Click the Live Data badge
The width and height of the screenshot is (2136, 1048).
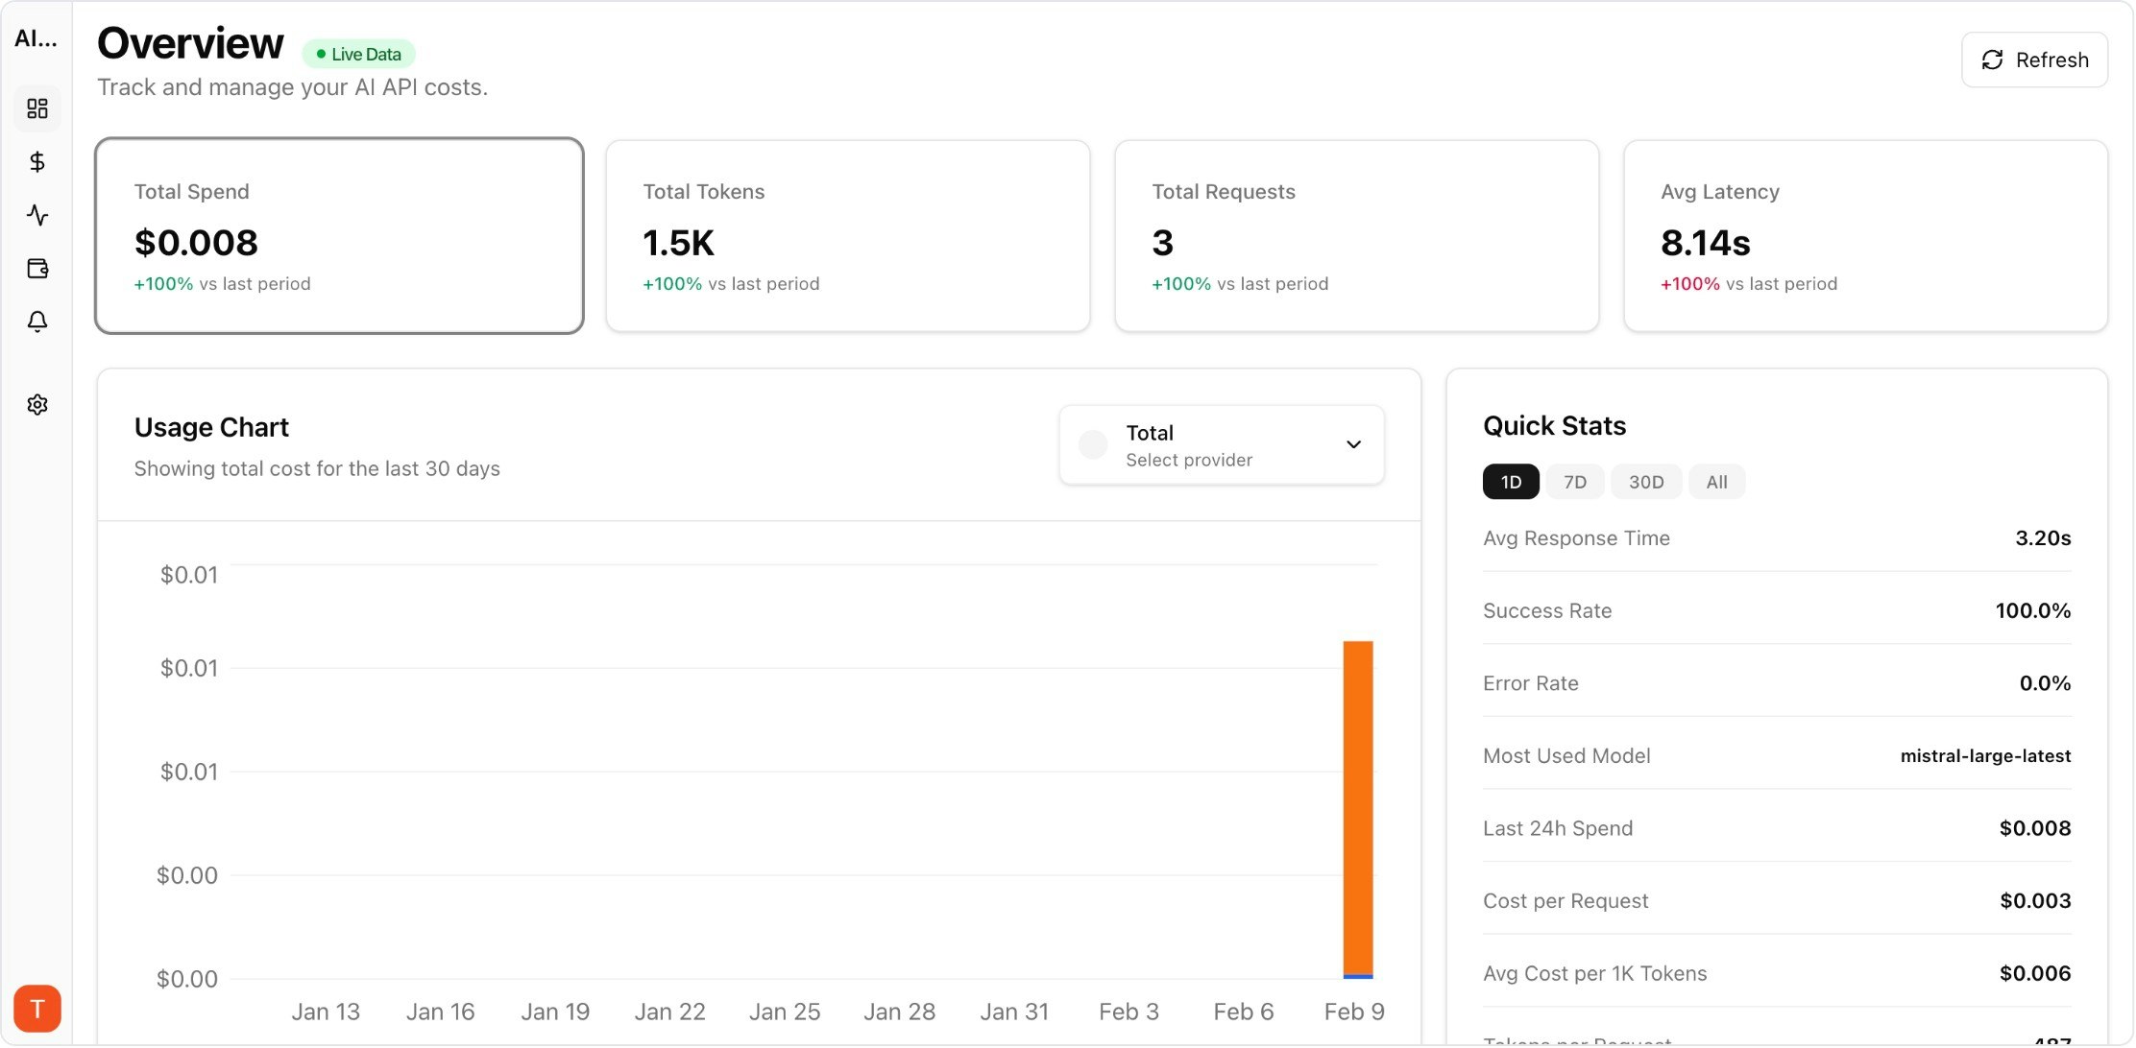[x=357, y=54]
